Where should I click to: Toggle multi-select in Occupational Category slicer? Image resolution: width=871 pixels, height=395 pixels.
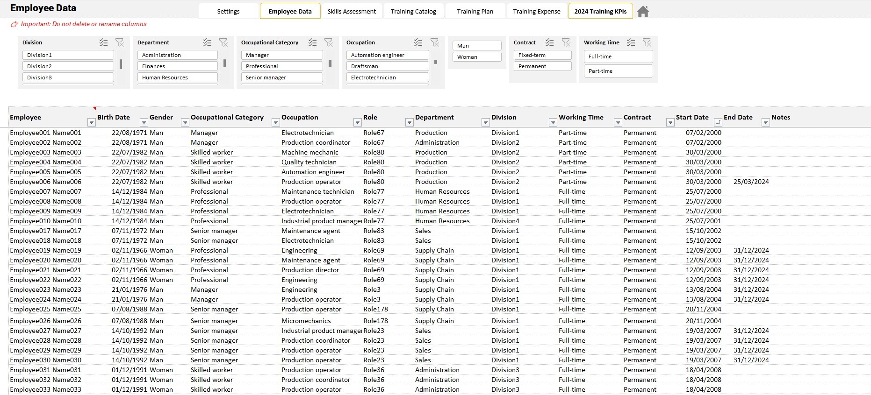pyautogui.click(x=313, y=42)
